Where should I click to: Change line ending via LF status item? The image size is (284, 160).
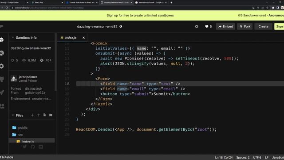(266, 157)
